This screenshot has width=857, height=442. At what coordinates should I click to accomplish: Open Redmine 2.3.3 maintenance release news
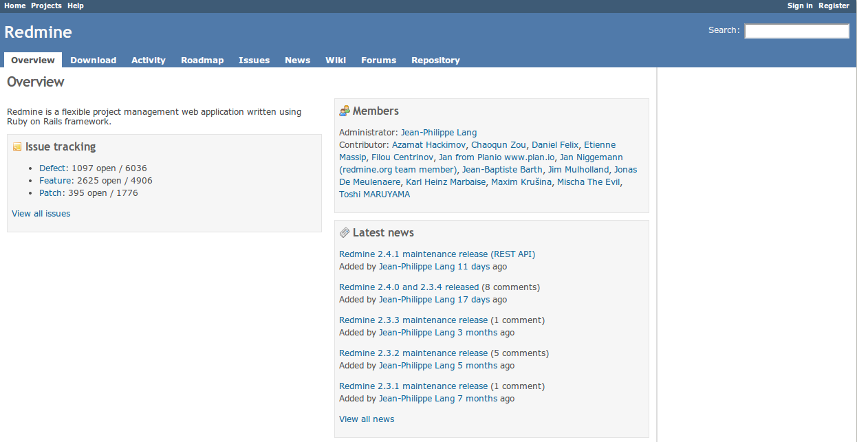413,320
